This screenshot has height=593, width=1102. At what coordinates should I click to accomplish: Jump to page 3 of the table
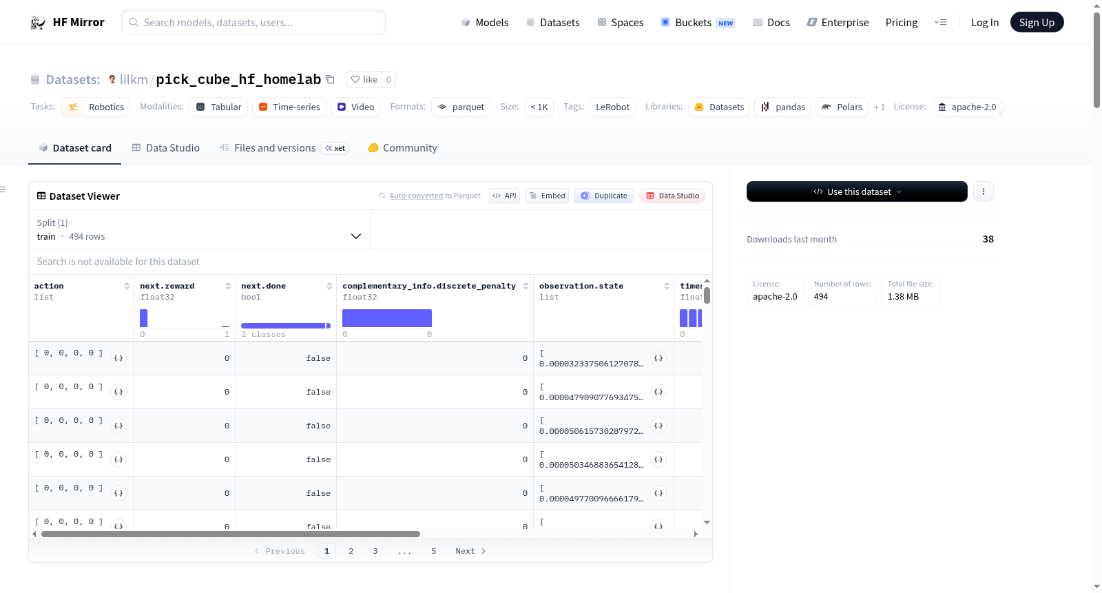pos(375,551)
